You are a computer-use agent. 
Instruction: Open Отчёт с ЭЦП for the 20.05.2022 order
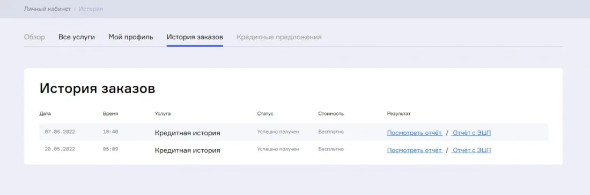point(471,150)
